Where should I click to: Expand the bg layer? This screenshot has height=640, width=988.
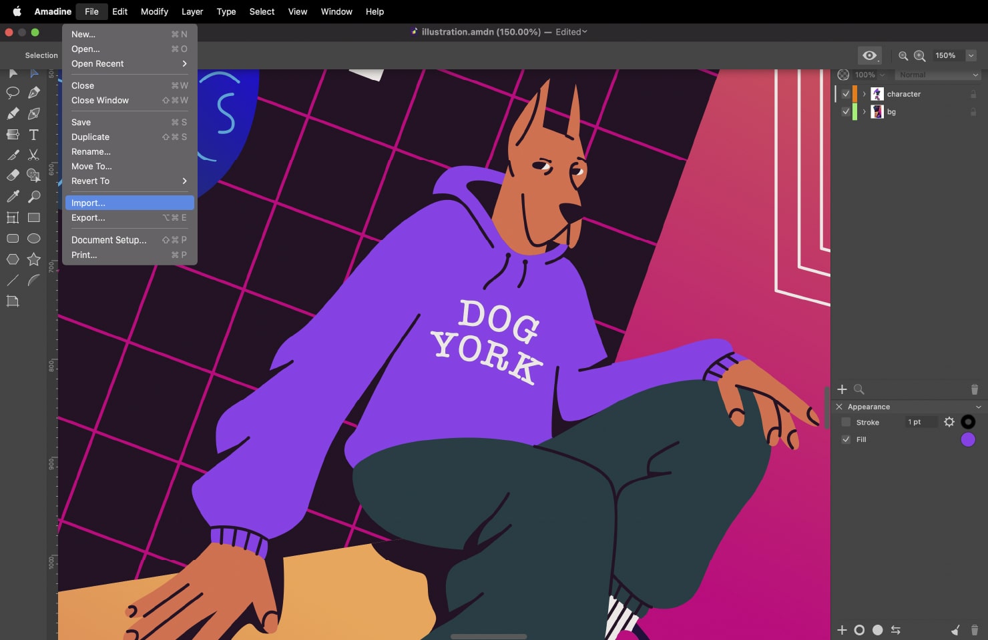(x=864, y=111)
